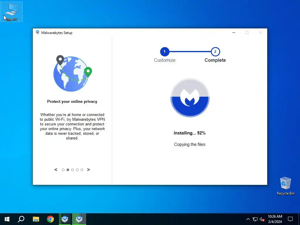300x225 pixels.
Task: Open the Windows Start menu
Action: click(x=7, y=219)
